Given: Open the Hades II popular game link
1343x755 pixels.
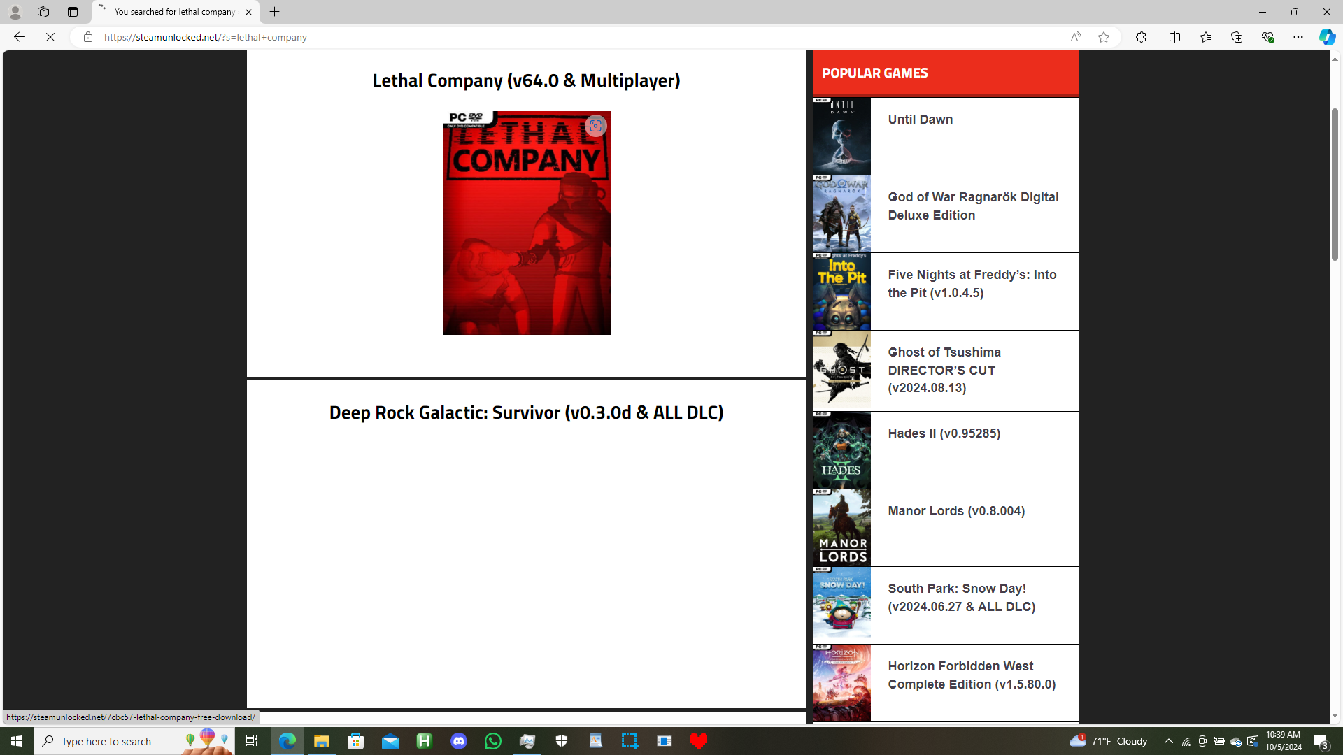Looking at the screenshot, I should (944, 433).
